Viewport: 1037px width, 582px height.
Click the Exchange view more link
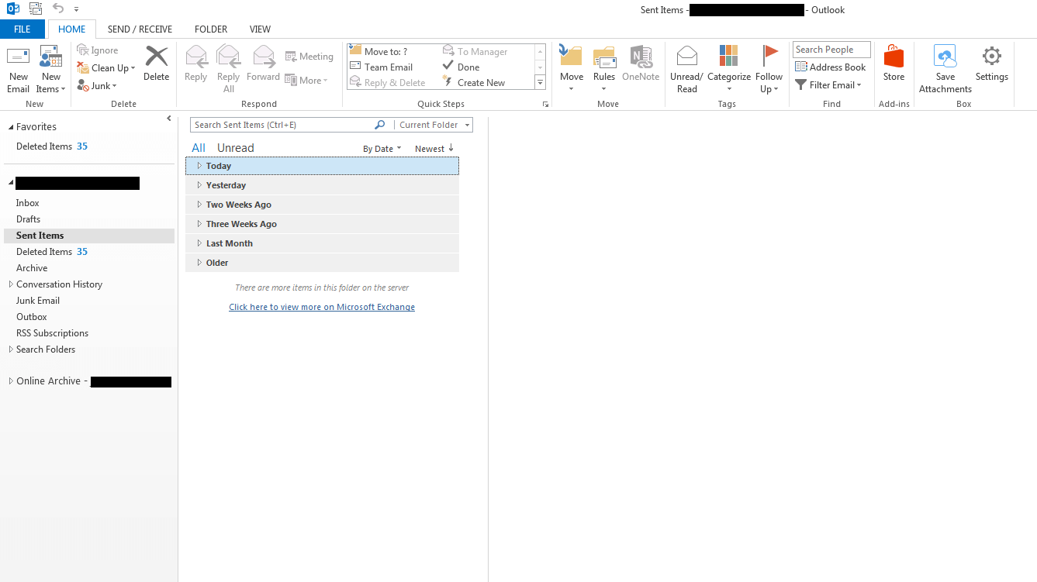(321, 306)
